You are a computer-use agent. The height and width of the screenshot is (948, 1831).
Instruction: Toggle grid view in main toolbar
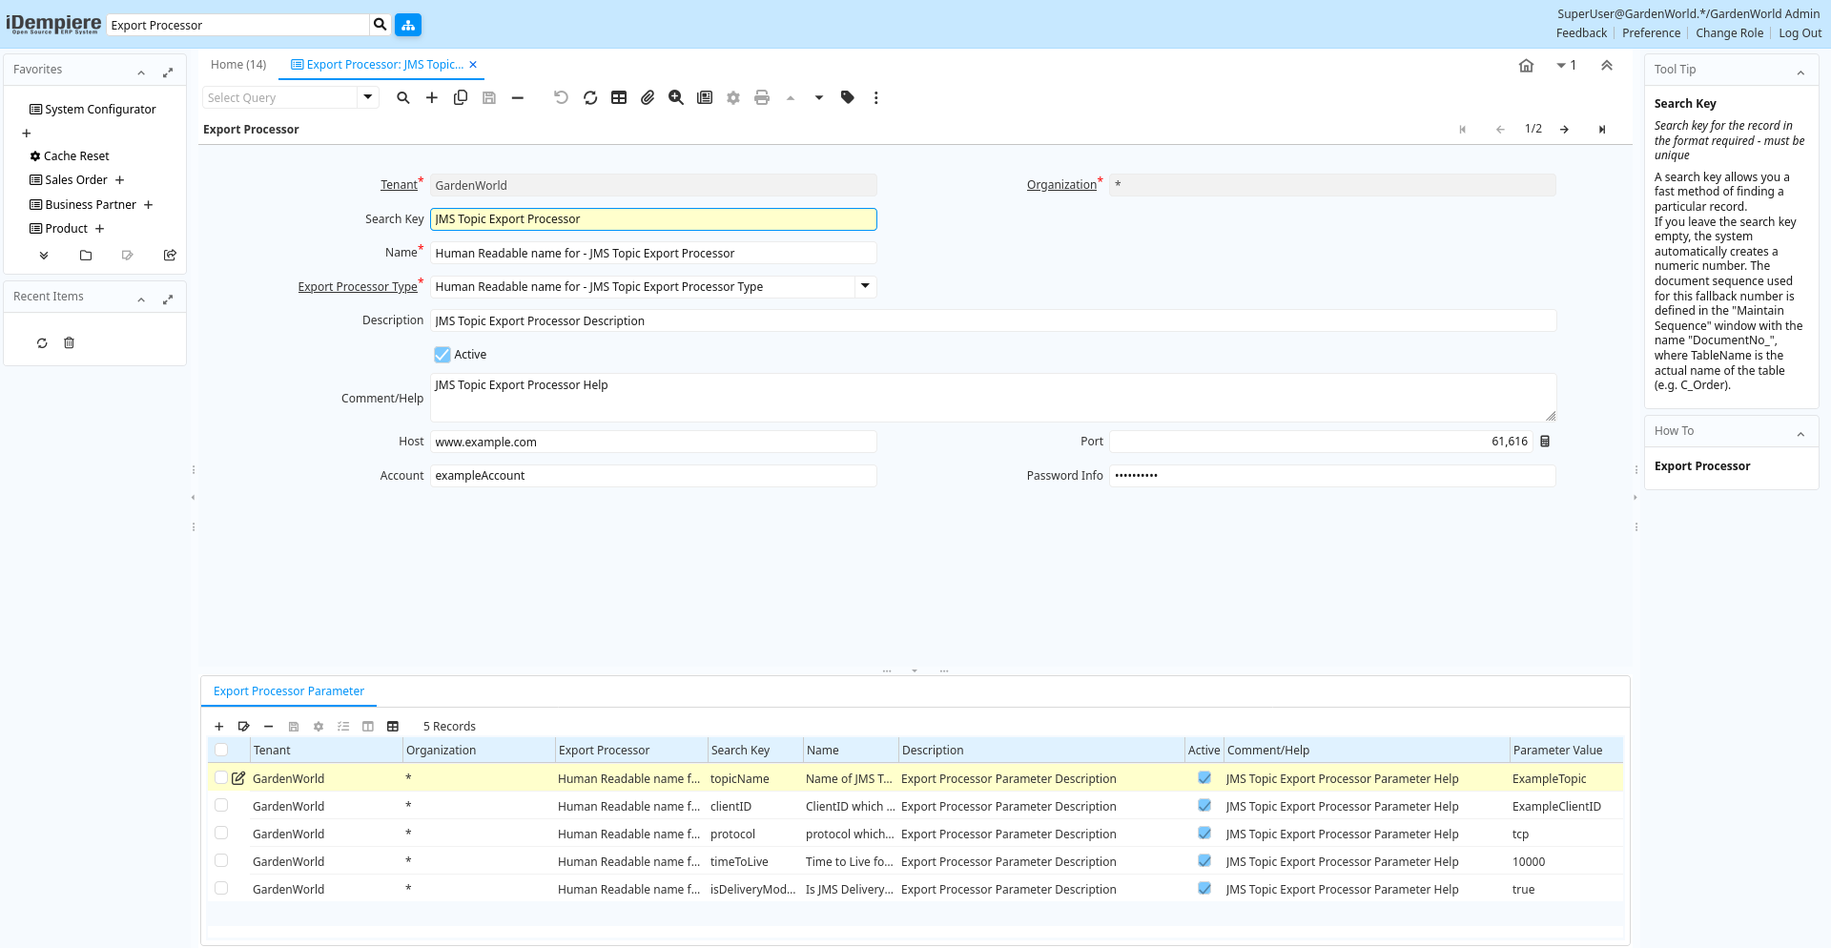point(619,97)
